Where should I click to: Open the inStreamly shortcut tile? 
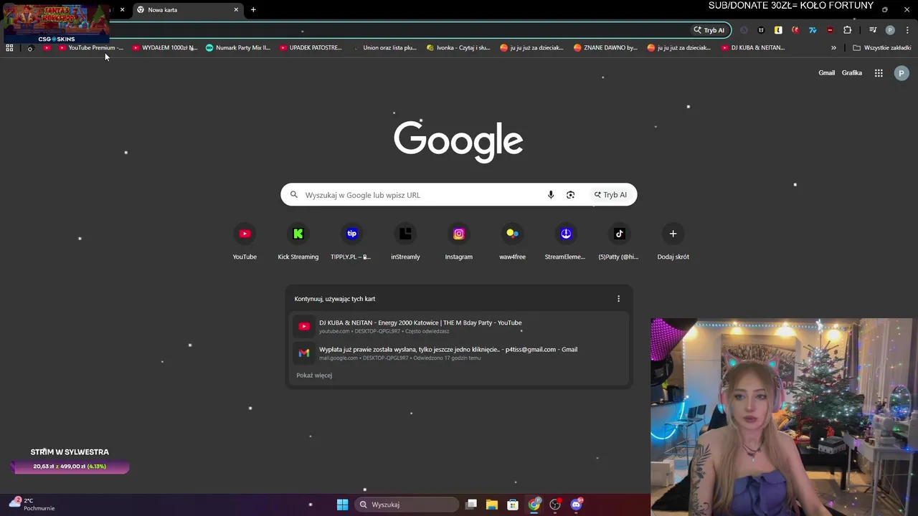point(405,242)
